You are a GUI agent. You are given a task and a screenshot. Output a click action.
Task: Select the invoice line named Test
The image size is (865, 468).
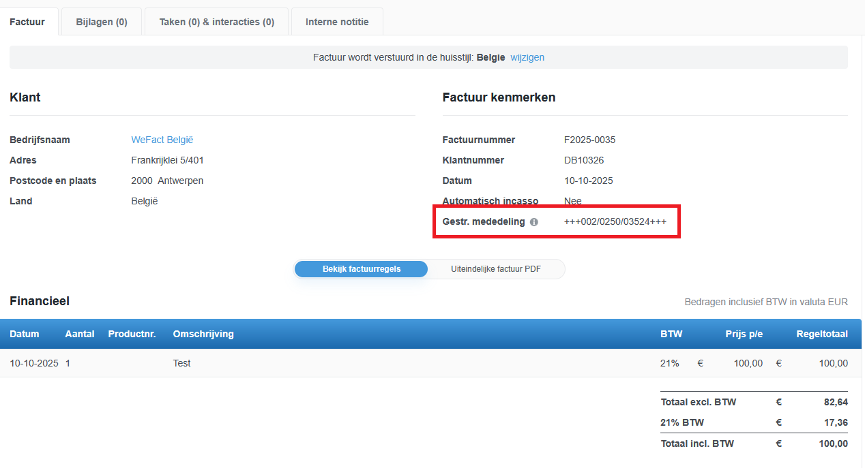tap(181, 363)
